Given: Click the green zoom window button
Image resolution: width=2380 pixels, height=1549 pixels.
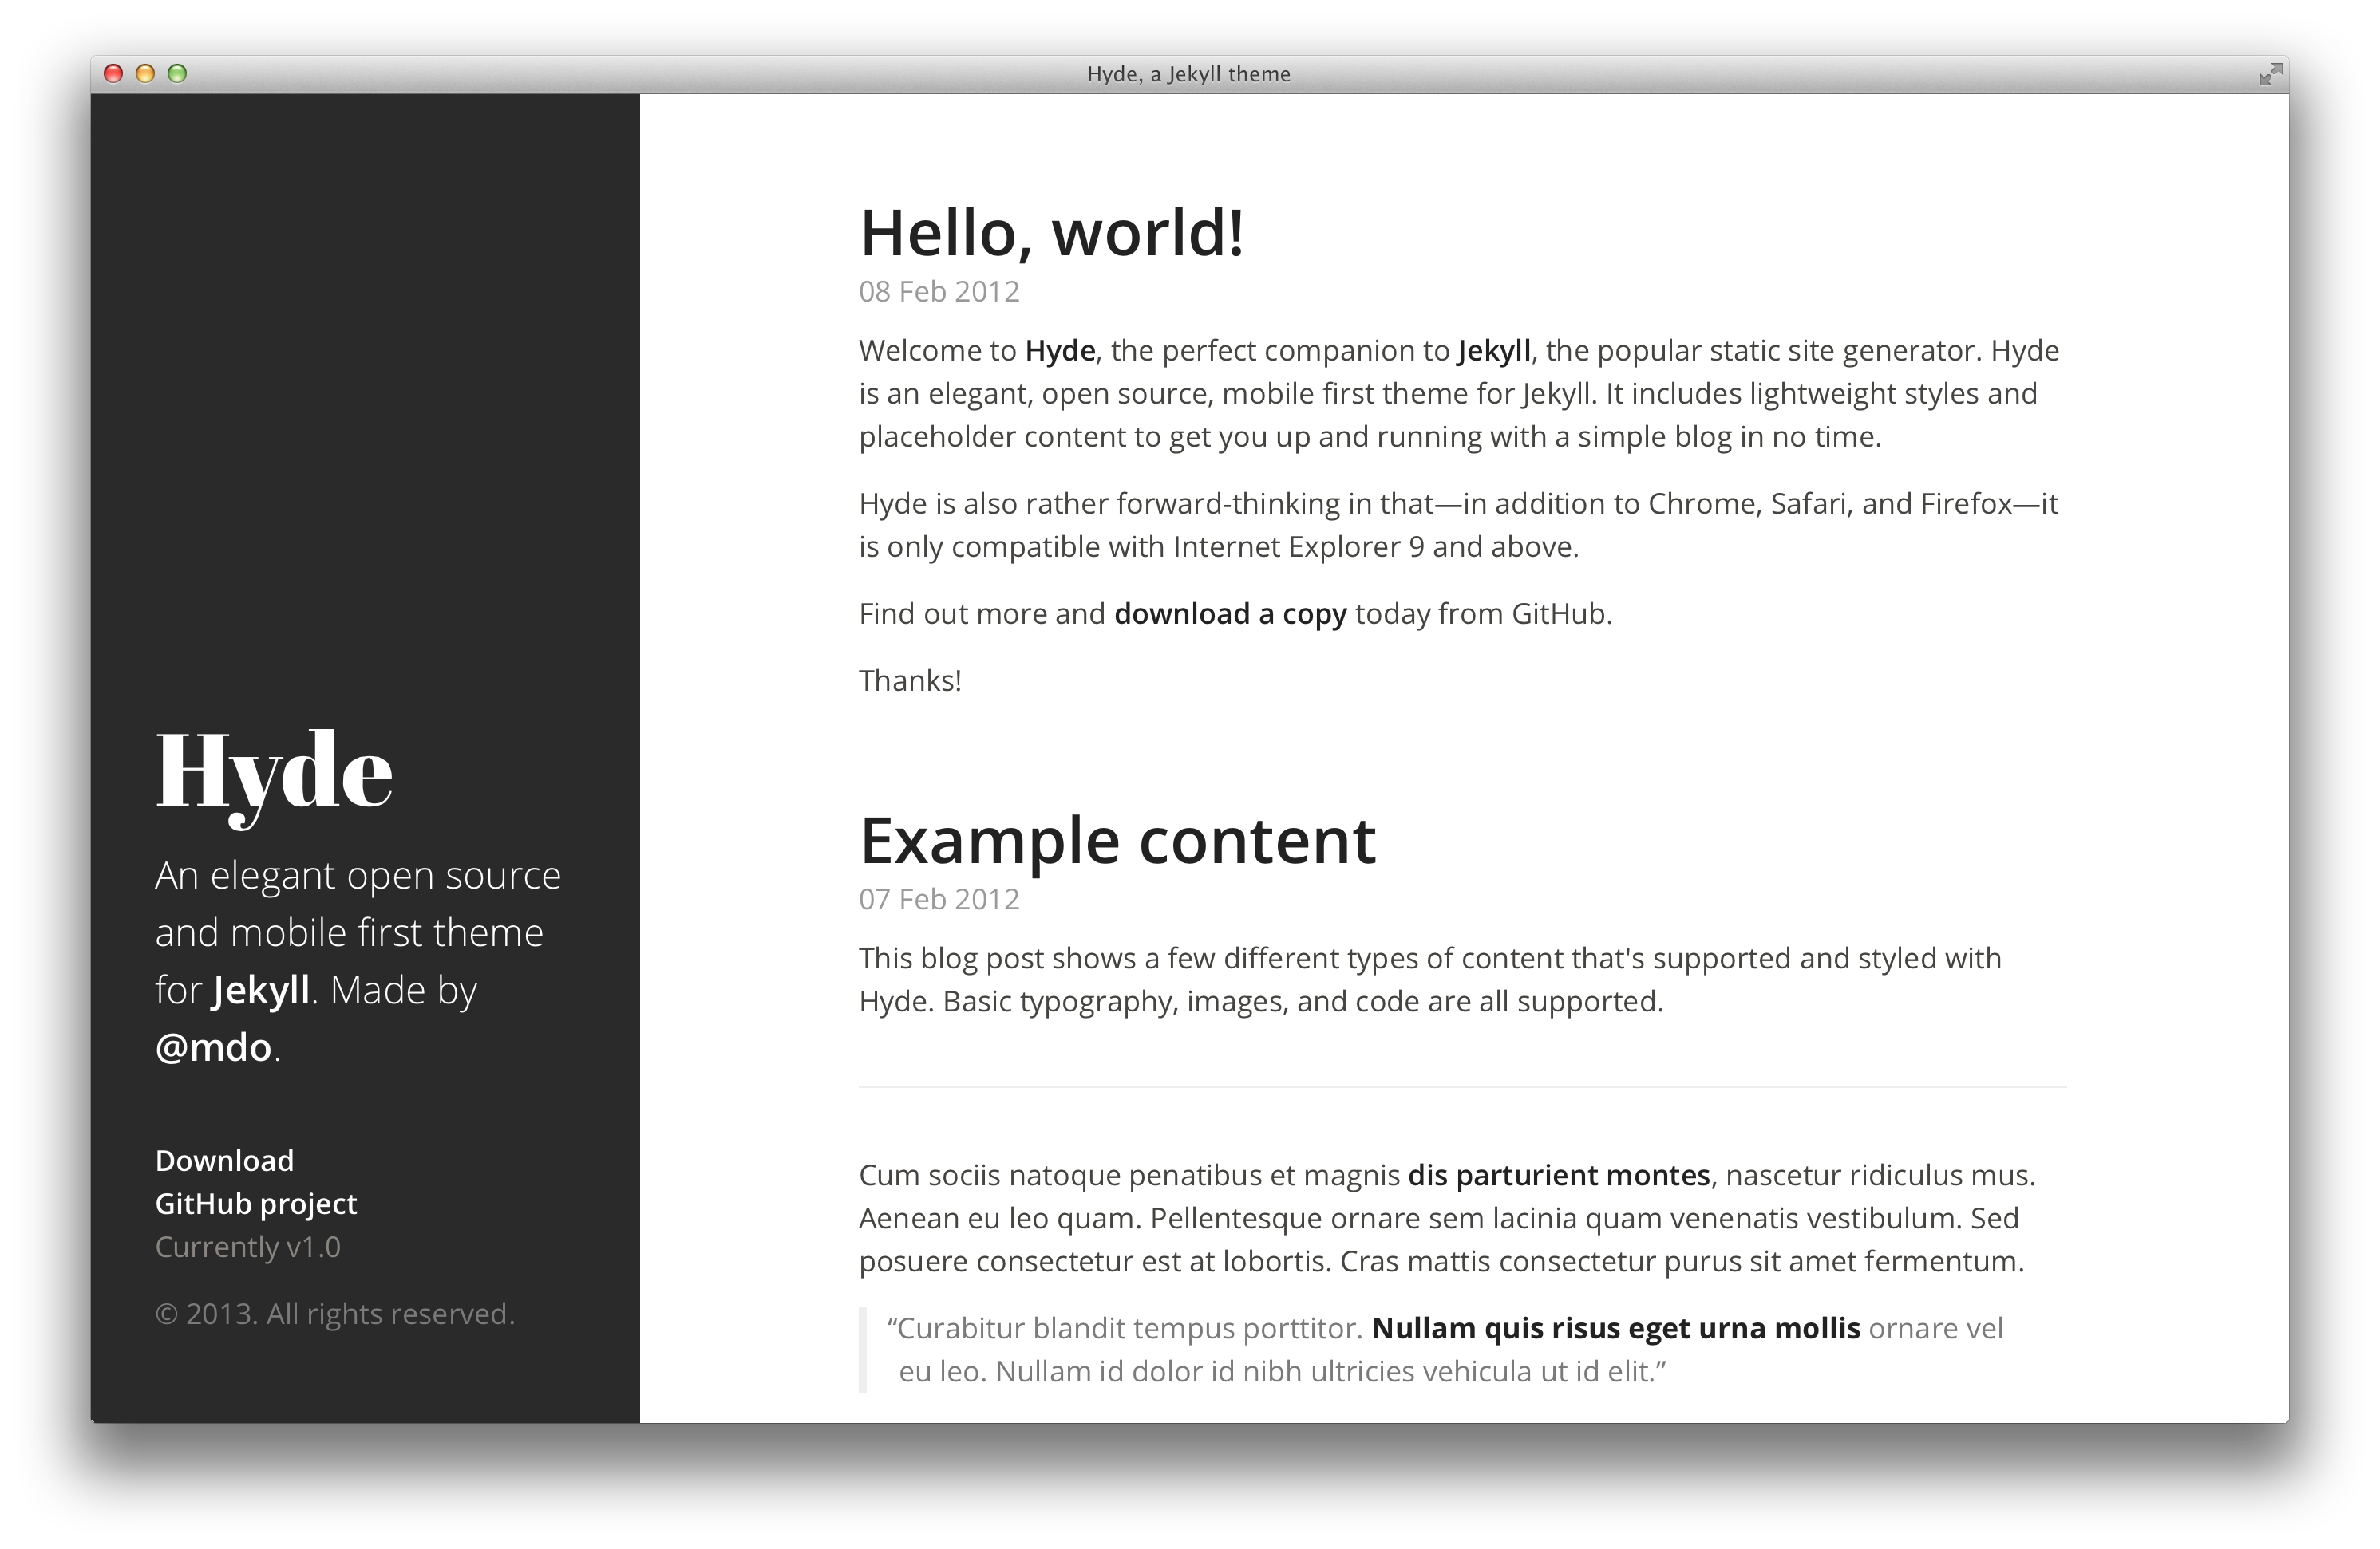Looking at the screenshot, I should pyautogui.click(x=177, y=74).
